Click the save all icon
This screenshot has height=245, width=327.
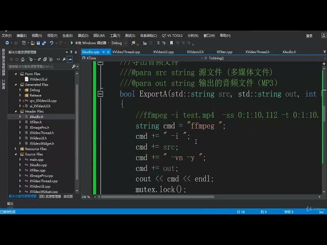44,43
